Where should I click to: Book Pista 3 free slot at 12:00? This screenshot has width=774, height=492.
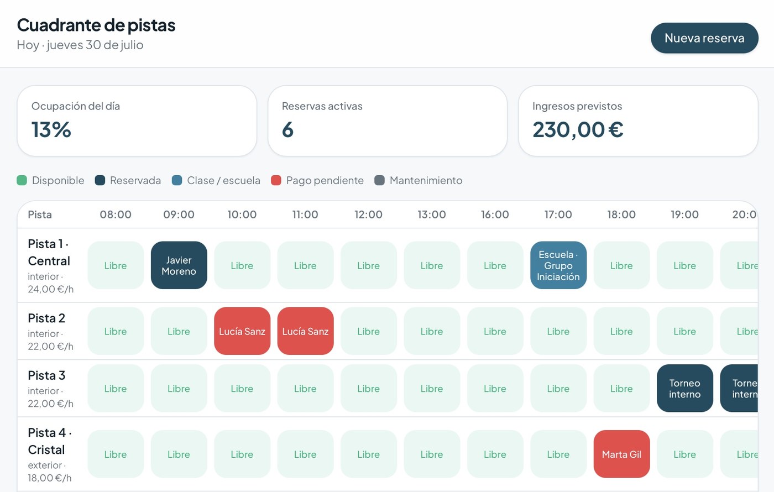[369, 388]
